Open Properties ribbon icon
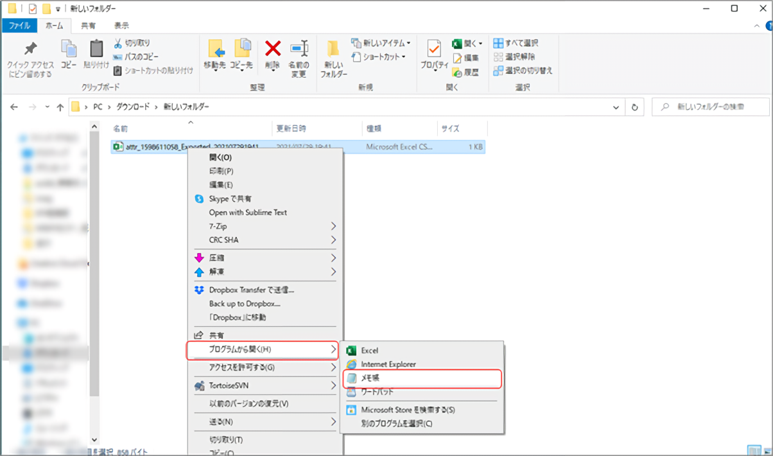773x456 pixels. tap(435, 55)
